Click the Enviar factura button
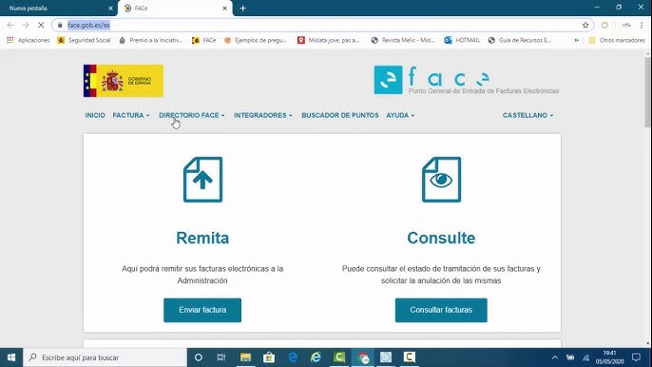652x367 pixels. coord(202,310)
